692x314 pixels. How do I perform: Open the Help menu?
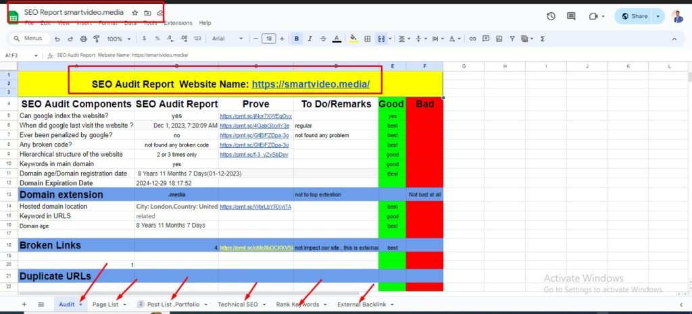pyautogui.click(x=205, y=23)
